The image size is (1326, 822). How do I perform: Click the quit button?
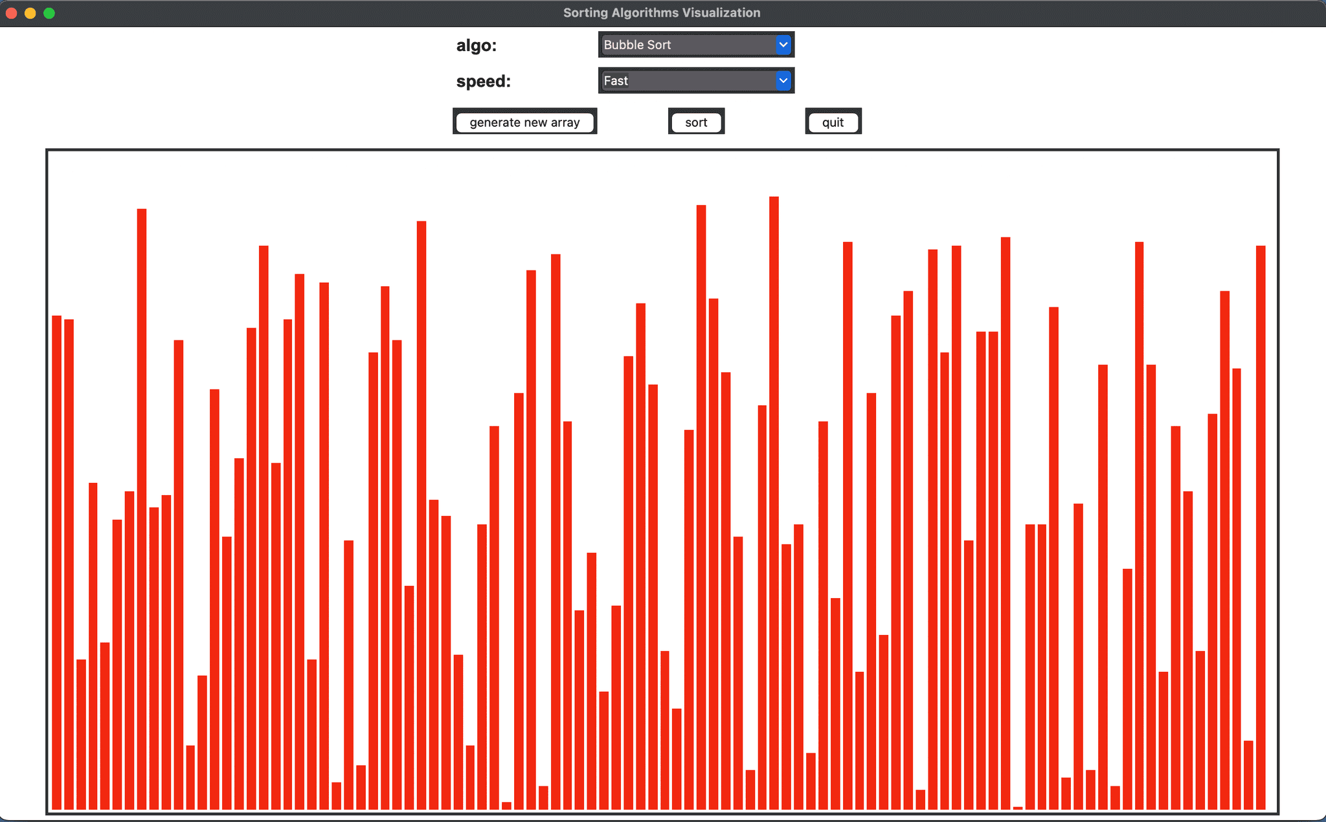[x=833, y=122]
